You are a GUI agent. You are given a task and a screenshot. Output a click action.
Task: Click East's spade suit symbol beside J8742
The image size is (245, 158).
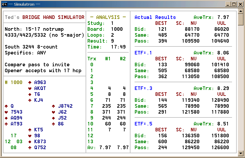coord(53,106)
